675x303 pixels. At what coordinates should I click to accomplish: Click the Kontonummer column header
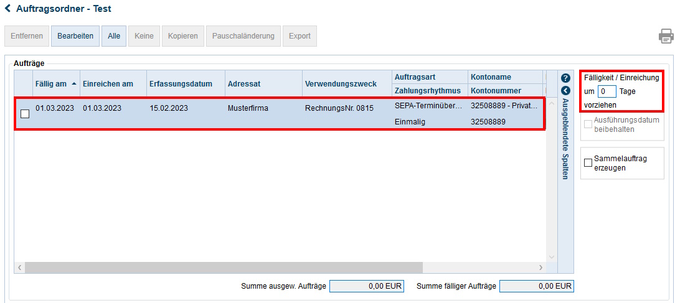click(505, 91)
